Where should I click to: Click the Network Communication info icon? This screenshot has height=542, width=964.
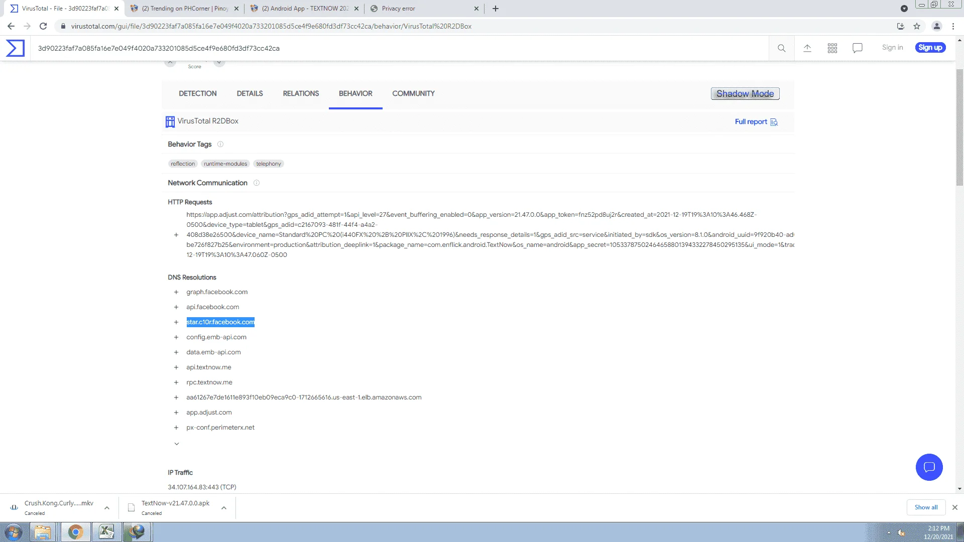(x=257, y=183)
